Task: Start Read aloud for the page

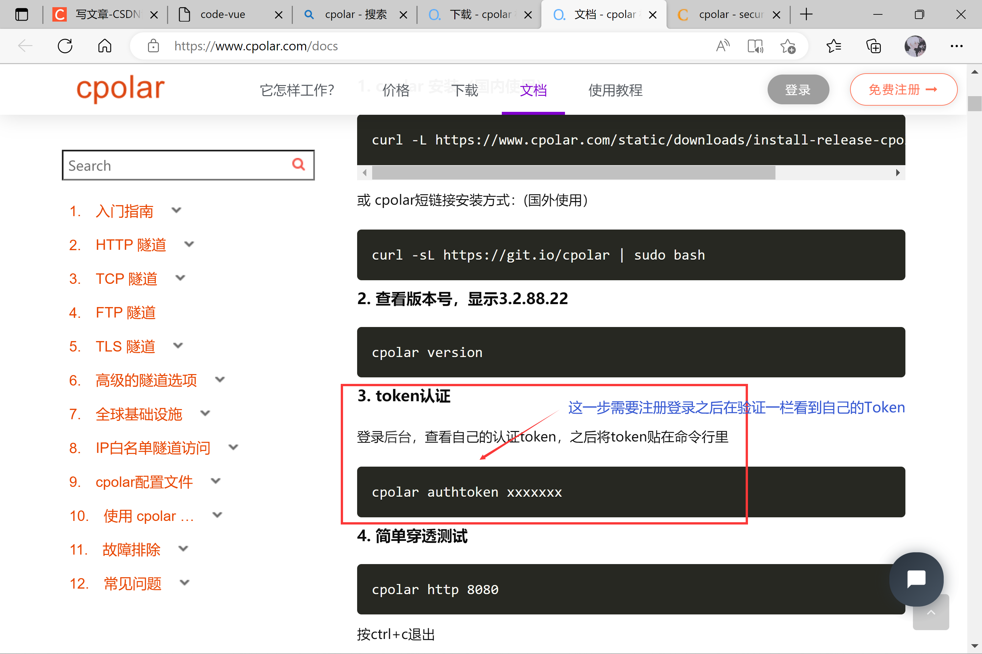Action: pyautogui.click(x=723, y=46)
